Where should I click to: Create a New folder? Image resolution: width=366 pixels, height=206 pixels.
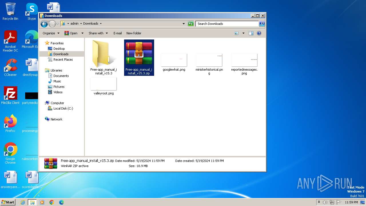pyautogui.click(x=134, y=33)
